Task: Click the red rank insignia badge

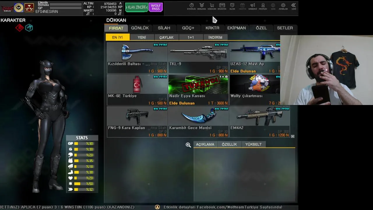Action: [29, 8]
